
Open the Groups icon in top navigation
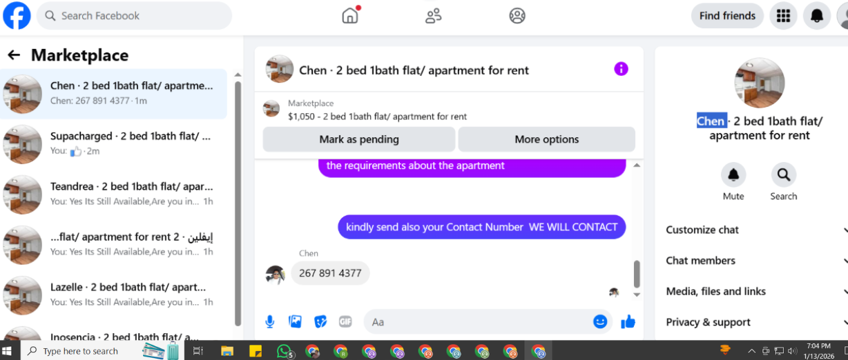(517, 15)
